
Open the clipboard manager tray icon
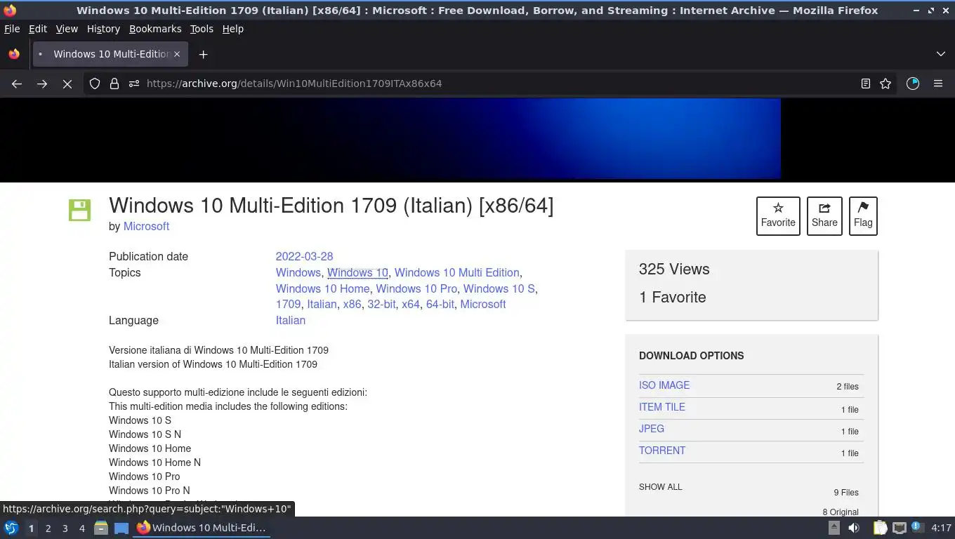(x=880, y=528)
